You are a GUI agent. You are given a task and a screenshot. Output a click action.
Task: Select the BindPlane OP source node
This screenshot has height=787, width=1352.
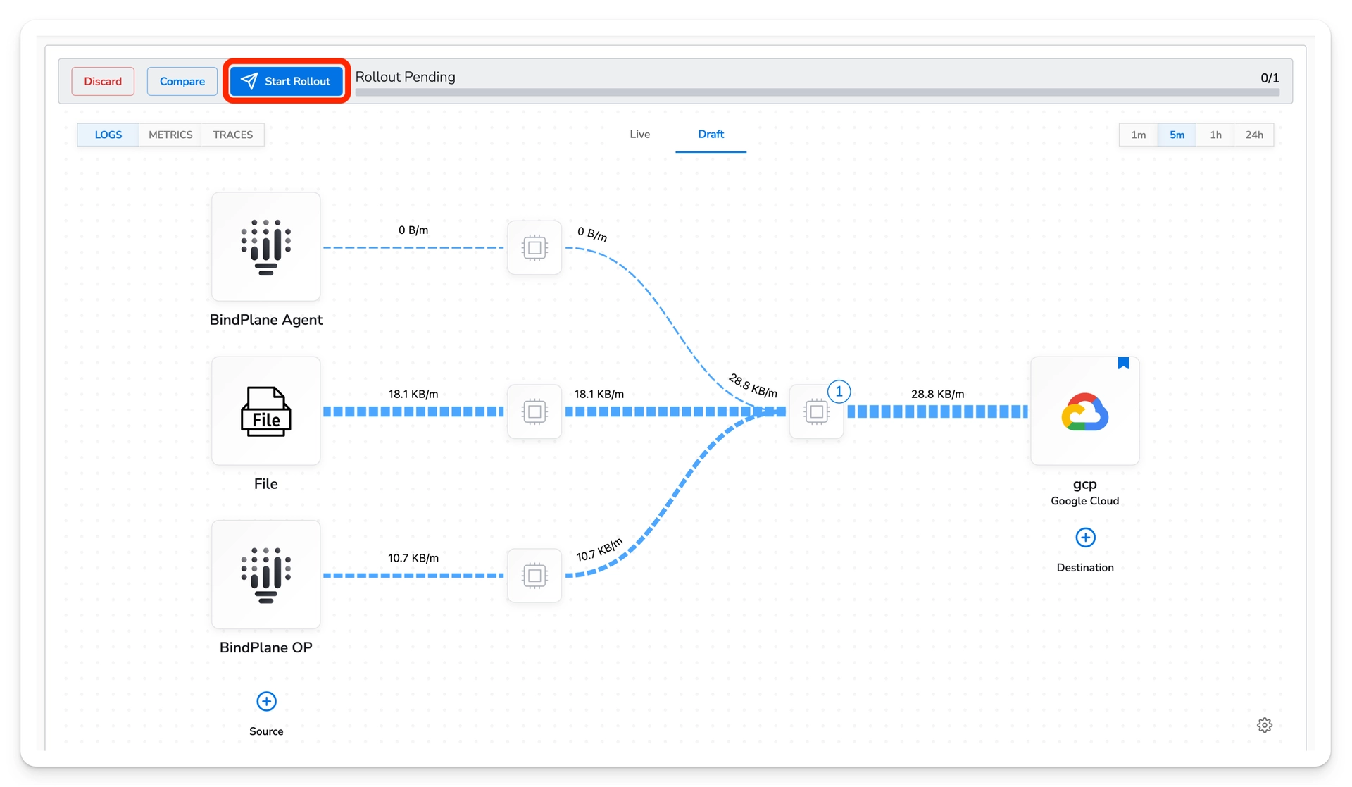tap(265, 576)
